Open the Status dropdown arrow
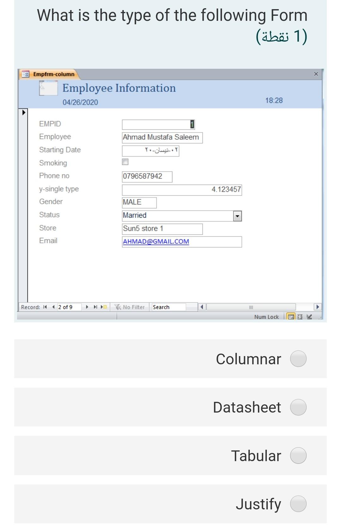 click(x=237, y=216)
